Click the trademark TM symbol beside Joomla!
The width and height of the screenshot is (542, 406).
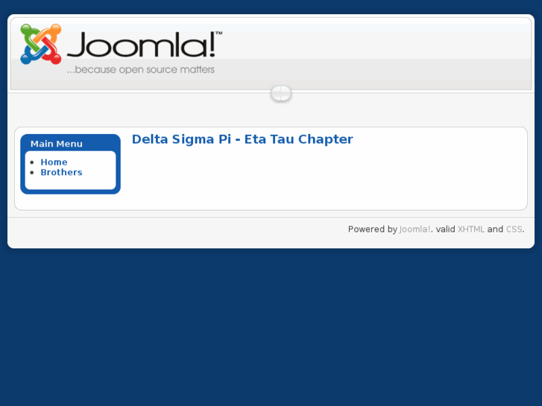pyautogui.click(x=218, y=34)
